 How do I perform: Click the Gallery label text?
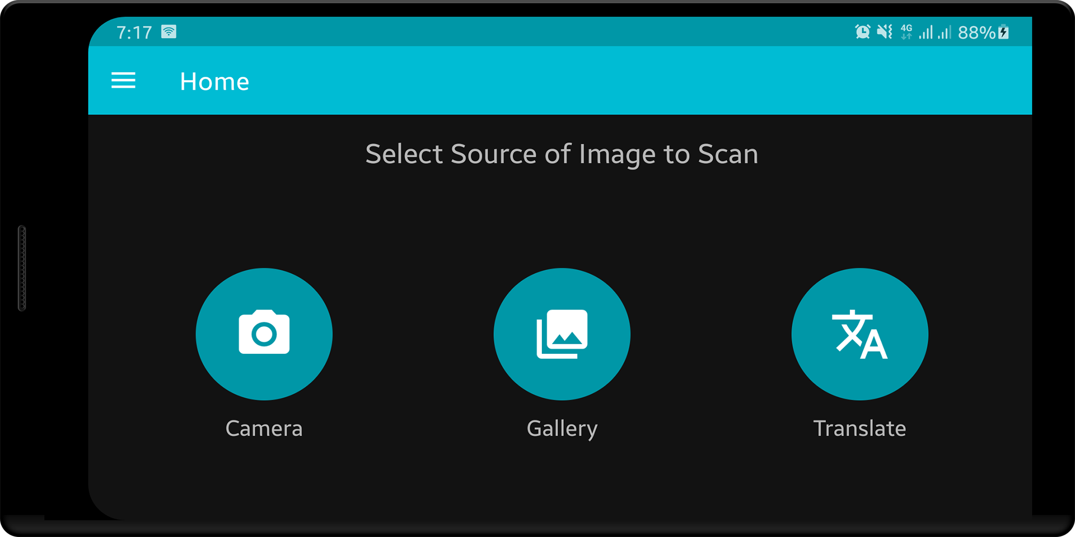pos(562,430)
